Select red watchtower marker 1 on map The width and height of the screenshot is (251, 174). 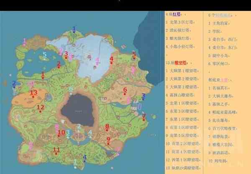[x=43, y=75]
